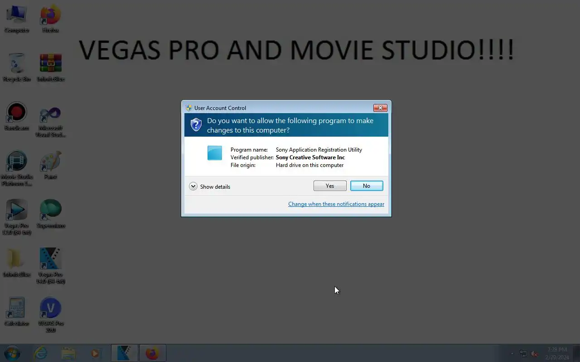Screen dimensions: 580x362
Task: Launch Vegas Pro 14.0 (64-bit) shortcut
Action: [50, 267]
